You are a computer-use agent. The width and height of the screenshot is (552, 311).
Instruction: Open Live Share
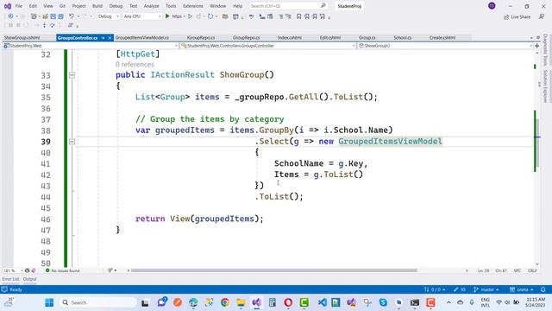(517, 16)
